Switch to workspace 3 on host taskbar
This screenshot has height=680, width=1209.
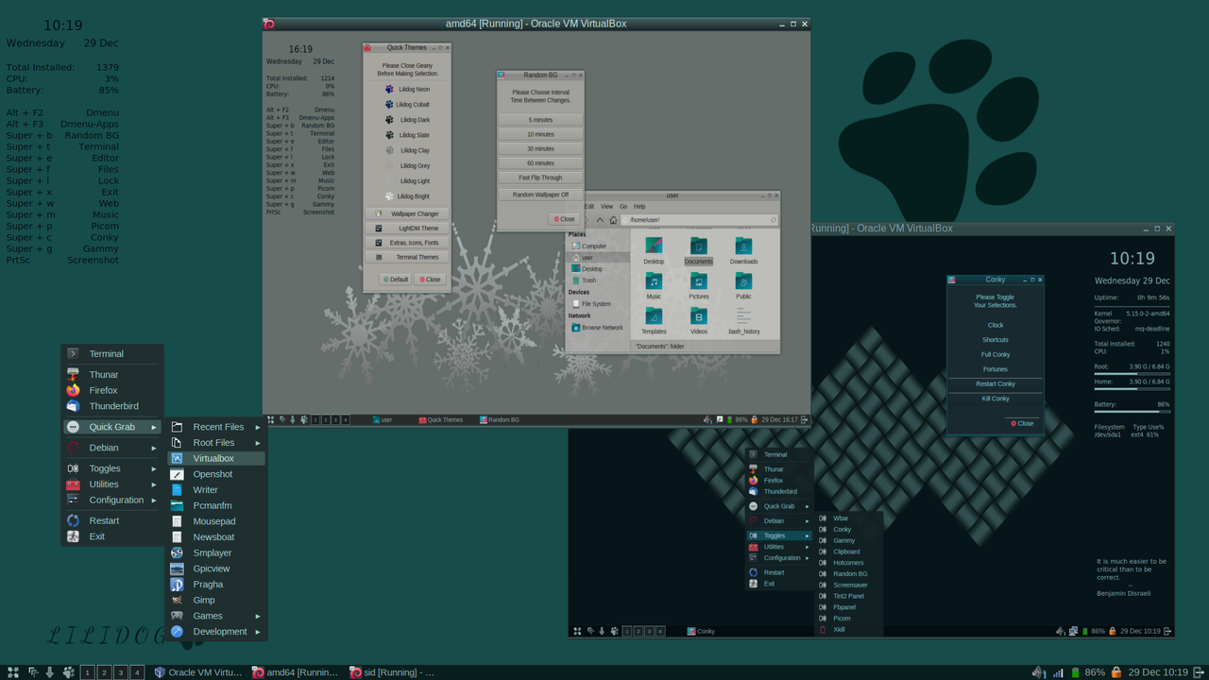[121, 672]
